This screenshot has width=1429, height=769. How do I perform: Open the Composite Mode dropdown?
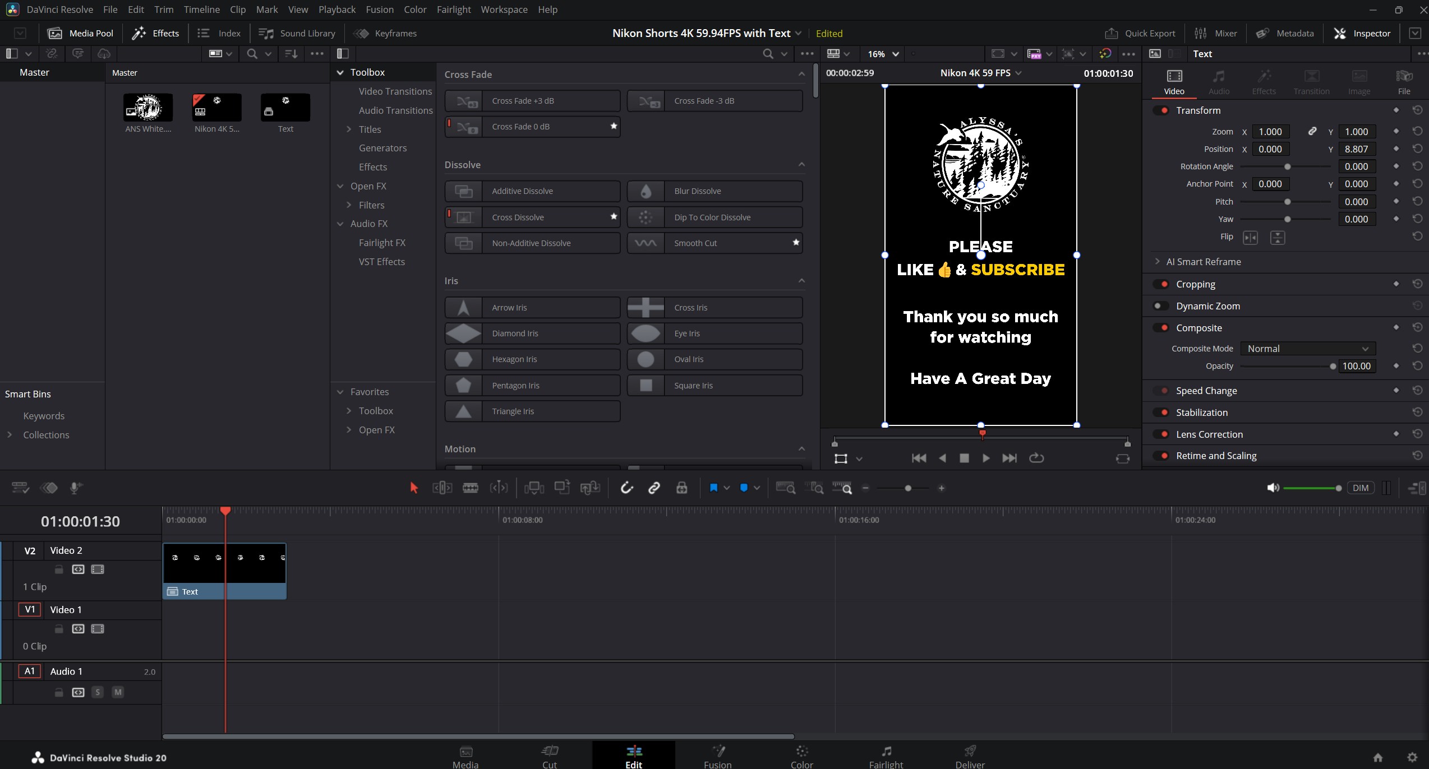[x=1308, y=349]
